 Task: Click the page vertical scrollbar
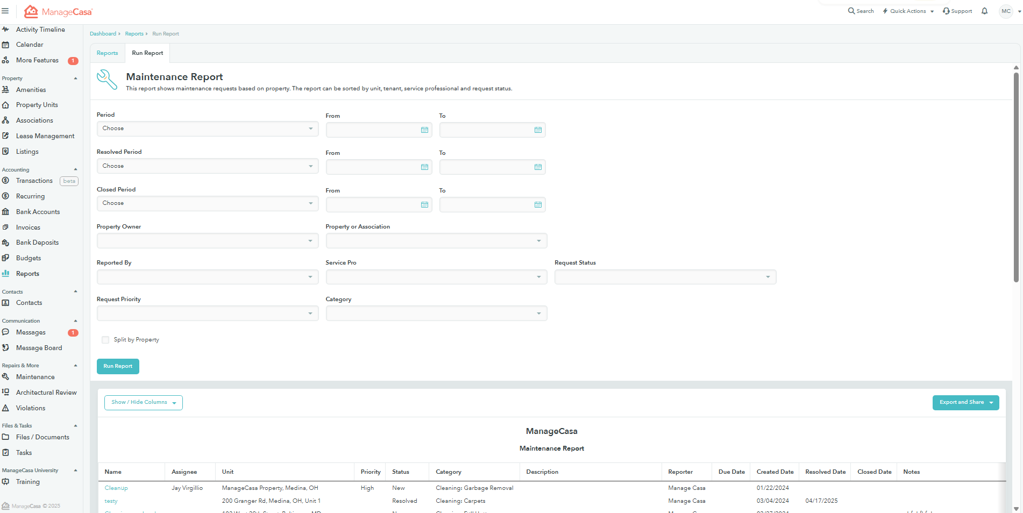click(1016, 177)
